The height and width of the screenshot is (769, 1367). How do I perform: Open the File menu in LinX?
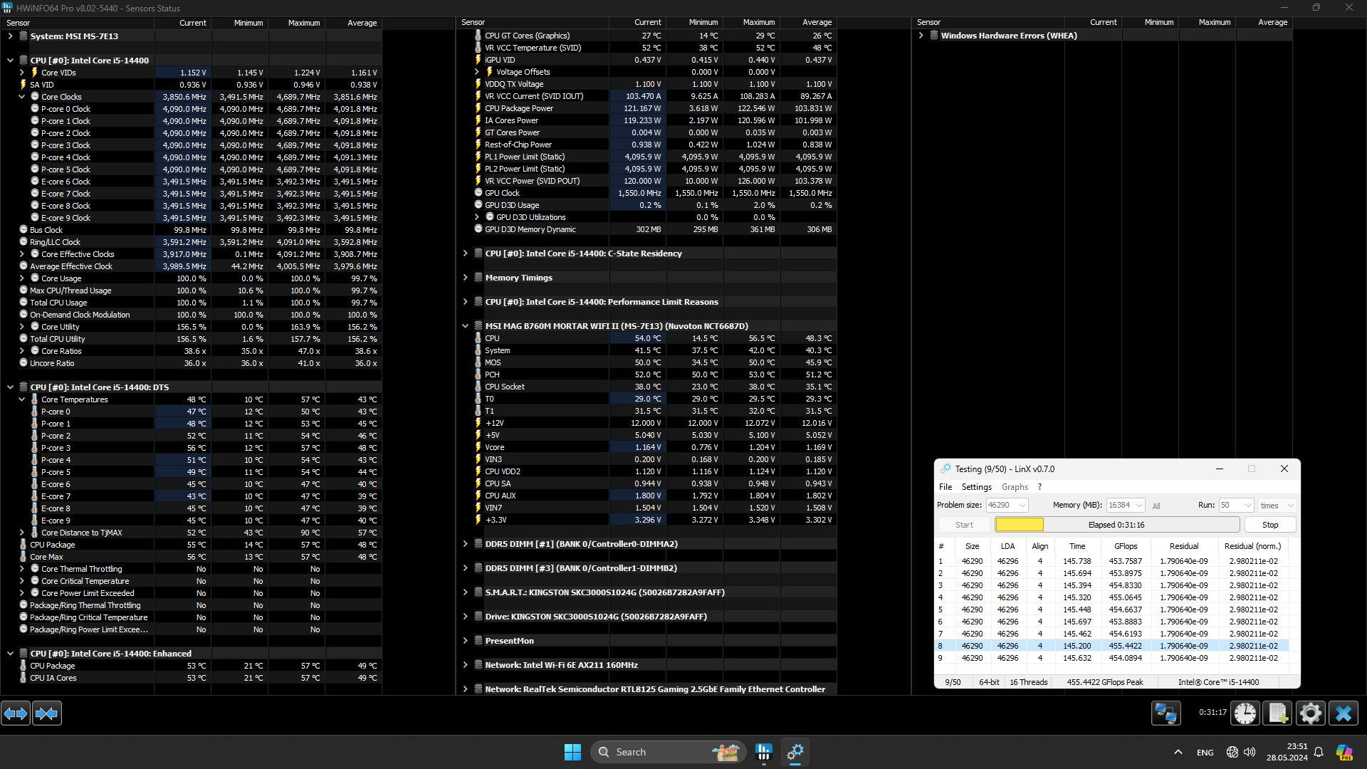tap(945, 487)
